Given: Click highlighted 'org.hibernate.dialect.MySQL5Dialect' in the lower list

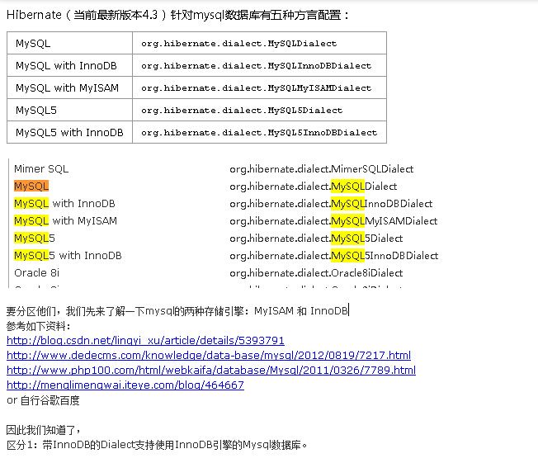Looking at the screenshot, I should click(x=316, y=239).
